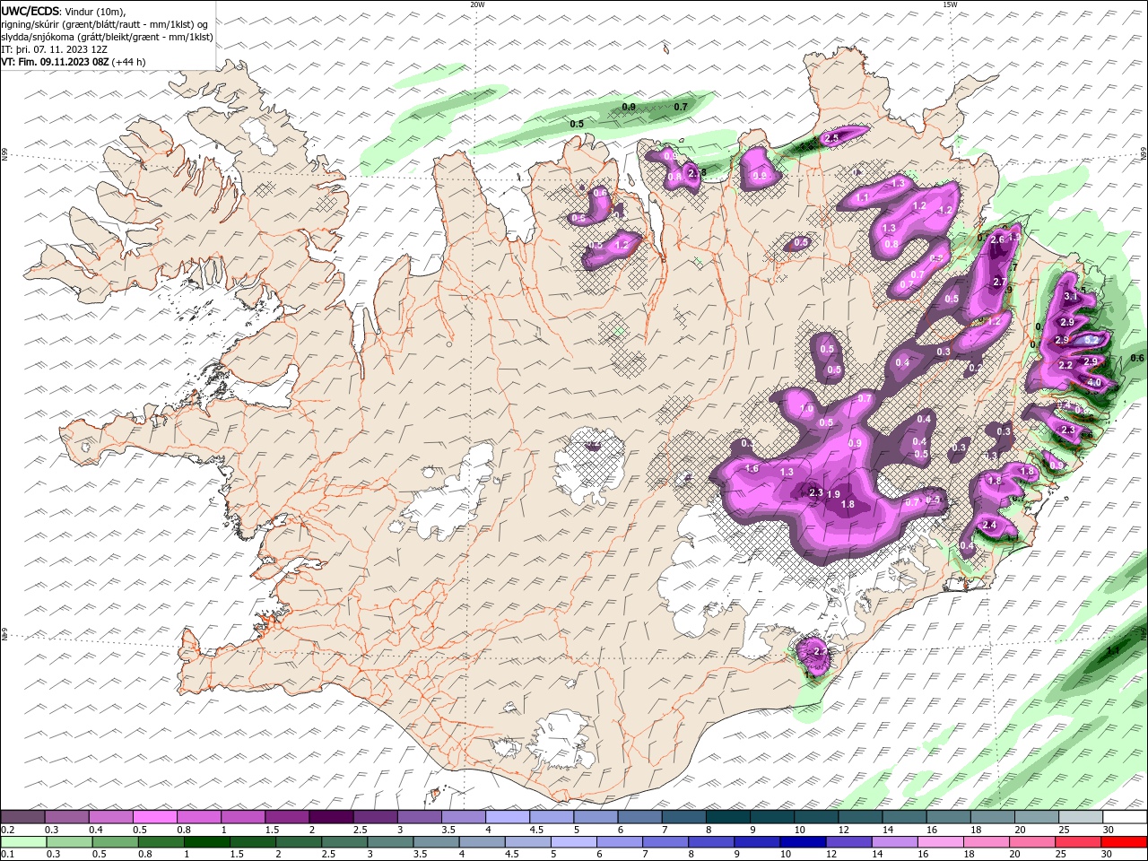Click the '3.5' number label in top legend row
The width and height of the screenshot is (1148, 861).
coord(448,830)
